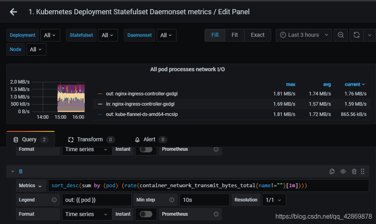Open the Deployment variable All dropdown
376x224 pixels.
pyautogui.click(x=50, y=35)
